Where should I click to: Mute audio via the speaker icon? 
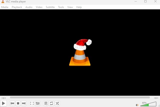(137, 105)
